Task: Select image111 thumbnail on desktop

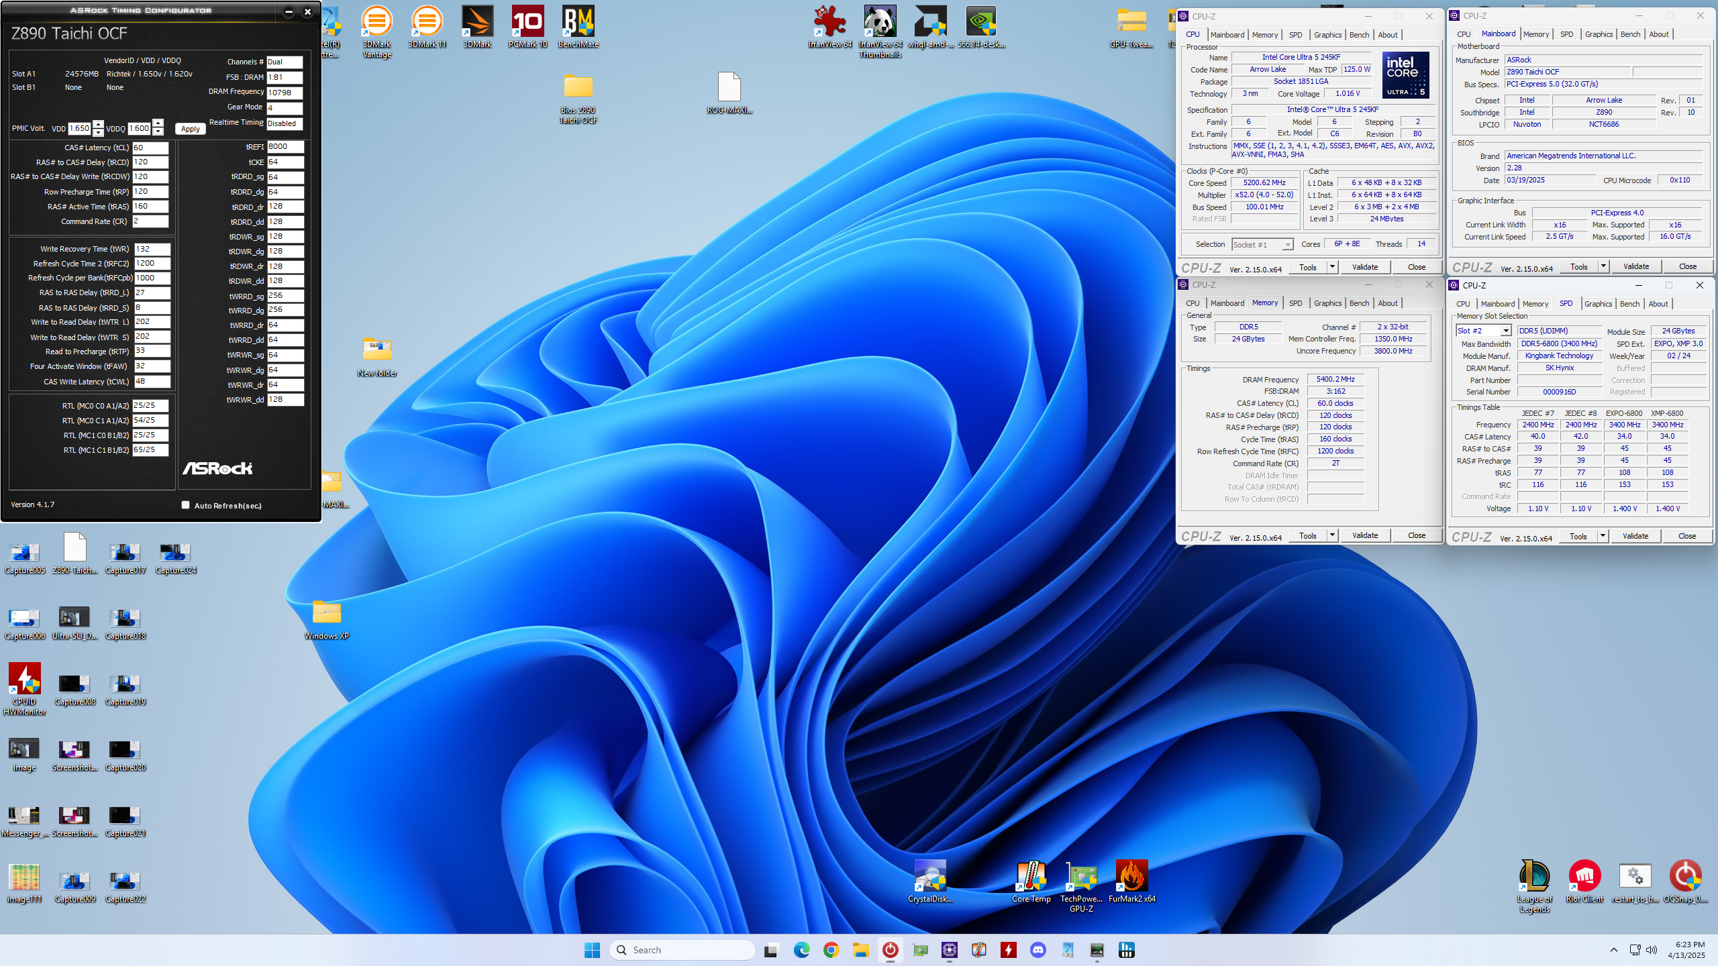Action: tap(24, 883)
